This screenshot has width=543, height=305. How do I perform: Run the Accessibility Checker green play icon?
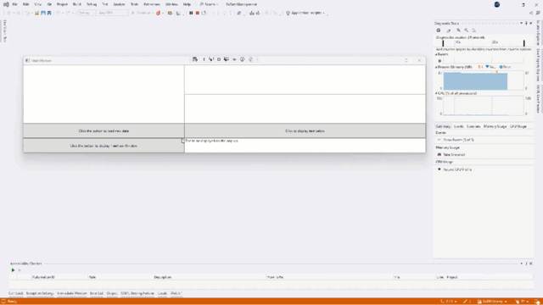point(13,270)
